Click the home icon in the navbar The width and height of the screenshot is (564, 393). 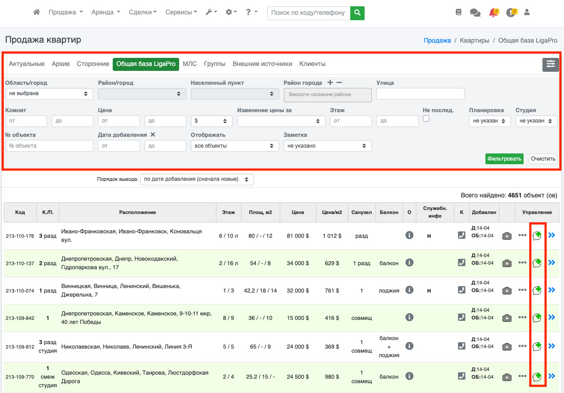[37, 13]
